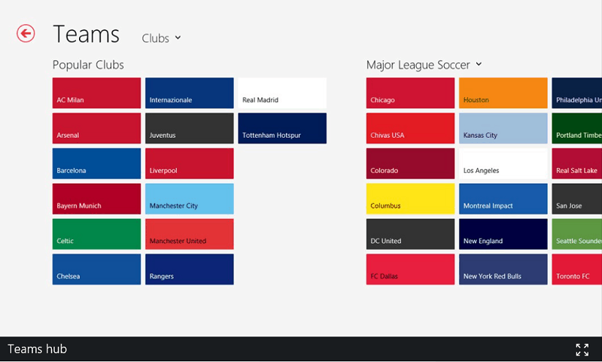Open the Liverpool tile
Screen dimensions: 602x362
click(190, 163)
